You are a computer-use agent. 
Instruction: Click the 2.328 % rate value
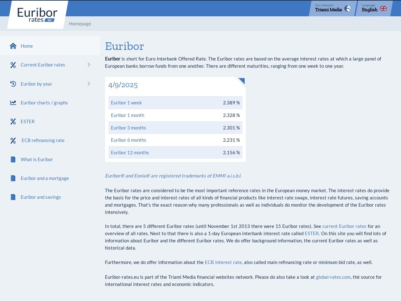pyautogui.click(x=232, y=115)
